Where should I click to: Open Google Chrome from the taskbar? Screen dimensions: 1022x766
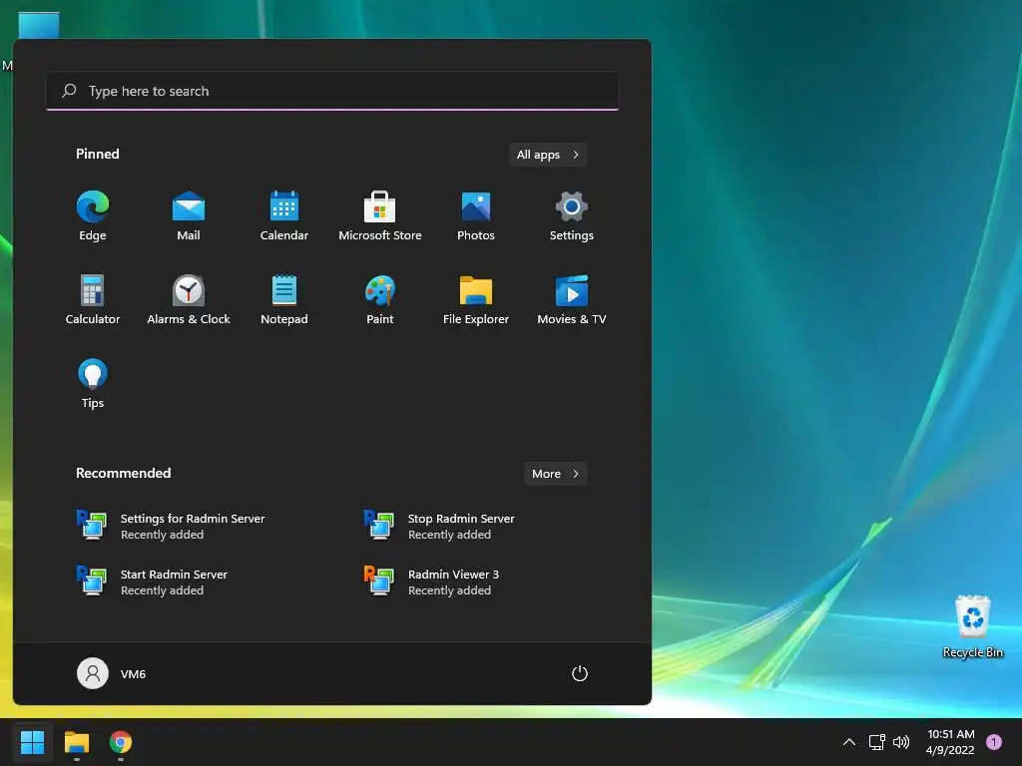(121, 742)
